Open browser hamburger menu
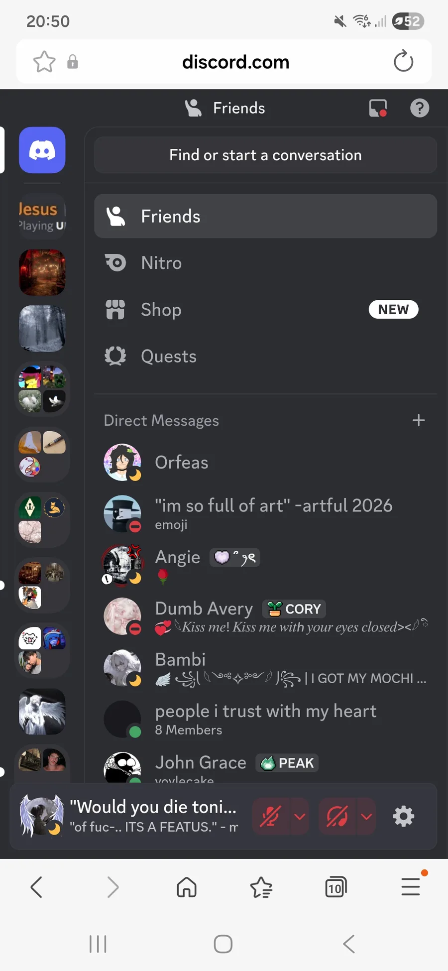Viewport: 448px width, 971px height. [x=411, y=887]
